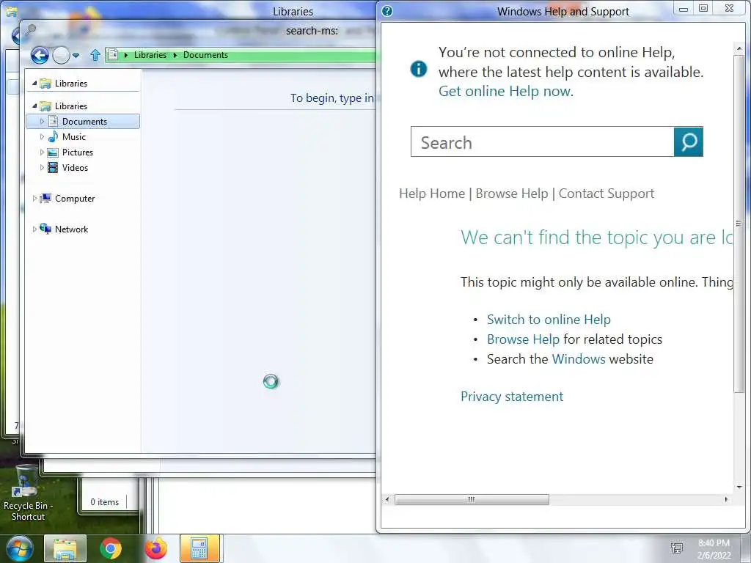Open the Calculator taskbar icon
The image size is (751, 563).
[x=199, y=548]
